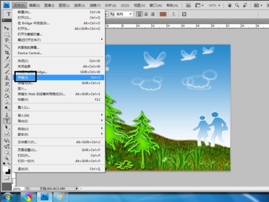This screenshot has width=269, height=202.
Task: Toggle left align text option
Action: coord(139,14)
